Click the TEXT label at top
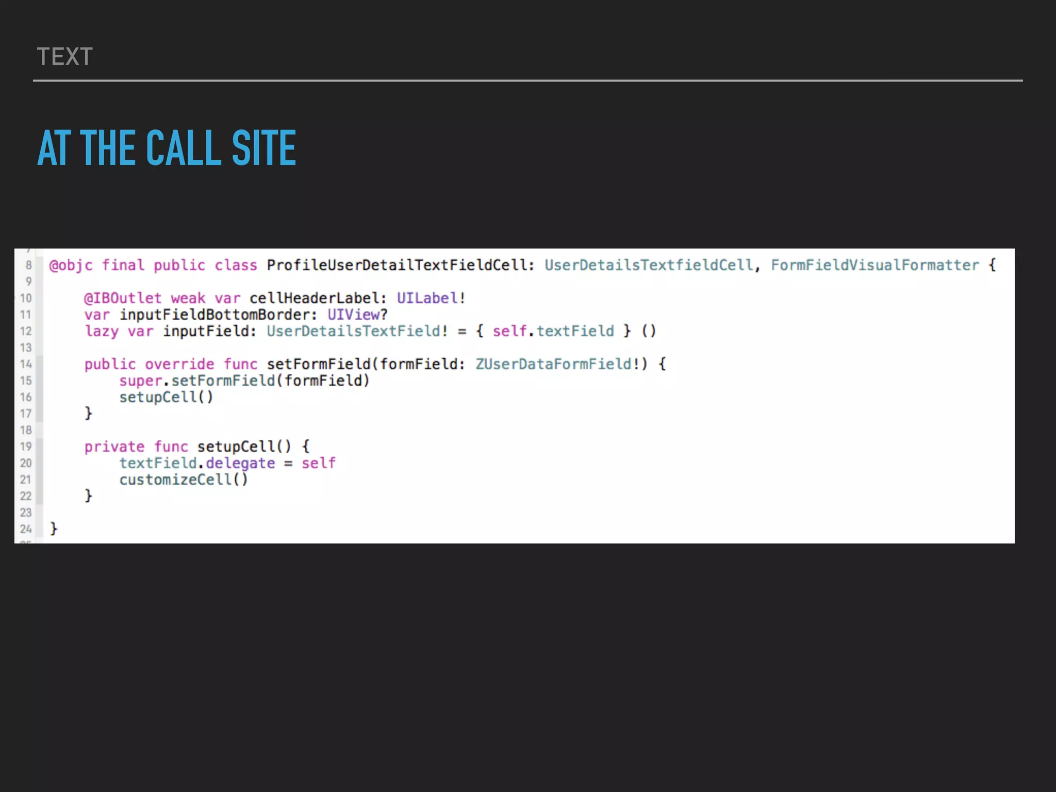 click(x=65, y=57)
